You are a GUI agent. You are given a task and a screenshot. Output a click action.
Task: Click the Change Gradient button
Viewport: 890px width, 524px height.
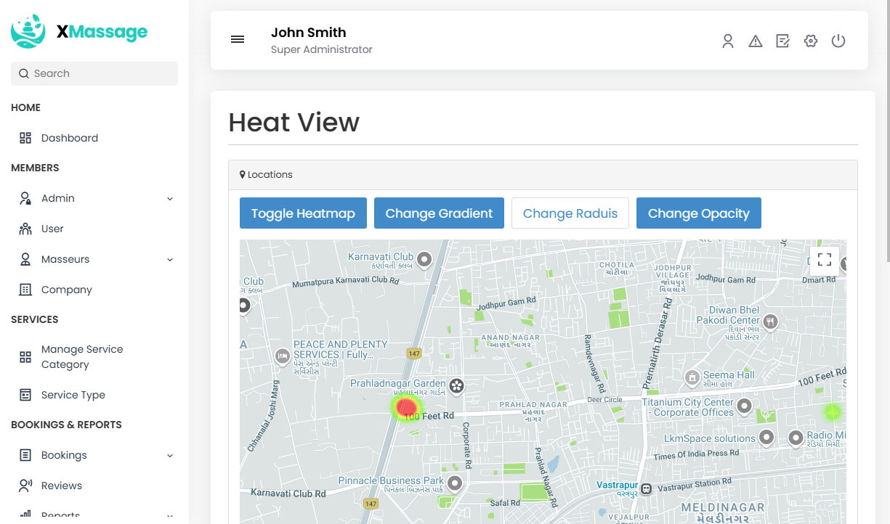[439, 213]
